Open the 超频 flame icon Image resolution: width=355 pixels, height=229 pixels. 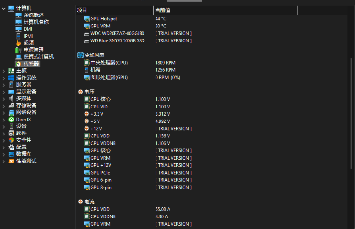point(18,43)
